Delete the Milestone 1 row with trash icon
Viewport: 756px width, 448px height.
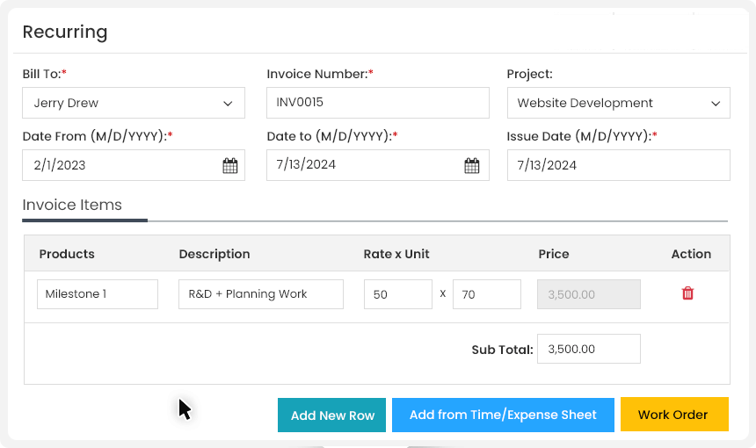687,293
